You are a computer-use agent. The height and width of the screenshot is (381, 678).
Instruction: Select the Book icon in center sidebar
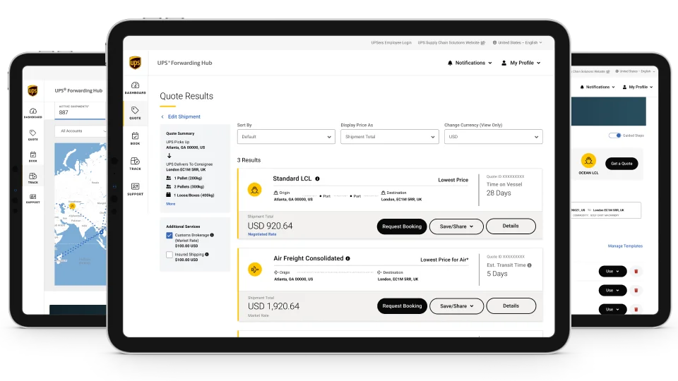[135, 138]
